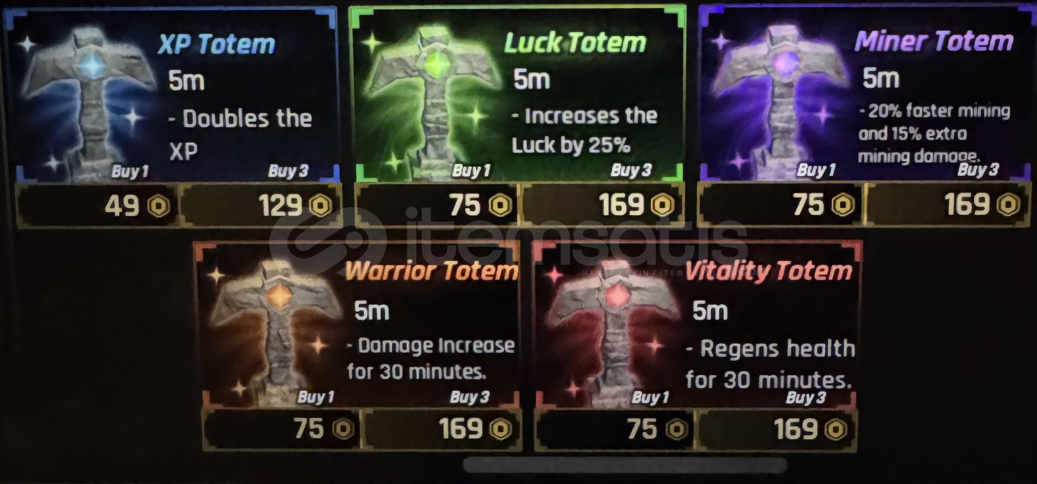This screenshot has height=484, width=1037.
Task: Select the Luck Totem title text
Action: [575, 43]
